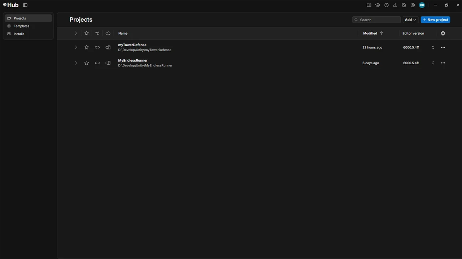
Task: Minimize the Unity Hub window
Action: click(436, 5)
